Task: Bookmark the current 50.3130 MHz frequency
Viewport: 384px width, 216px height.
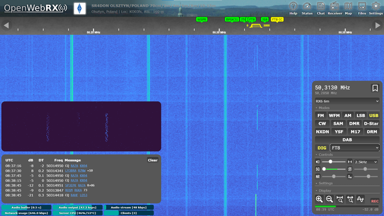Action: (x=375, y=88)
